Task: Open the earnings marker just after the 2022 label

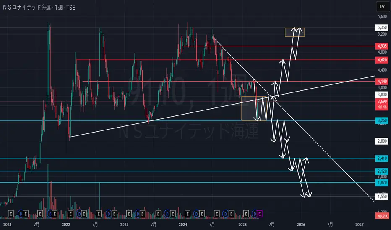Action: click(70, 214)
